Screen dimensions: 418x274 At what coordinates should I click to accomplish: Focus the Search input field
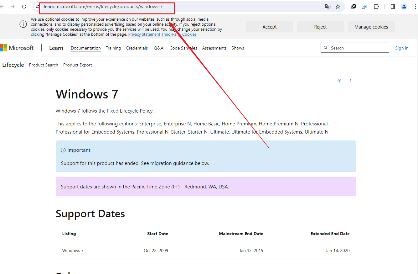(357, 48)
